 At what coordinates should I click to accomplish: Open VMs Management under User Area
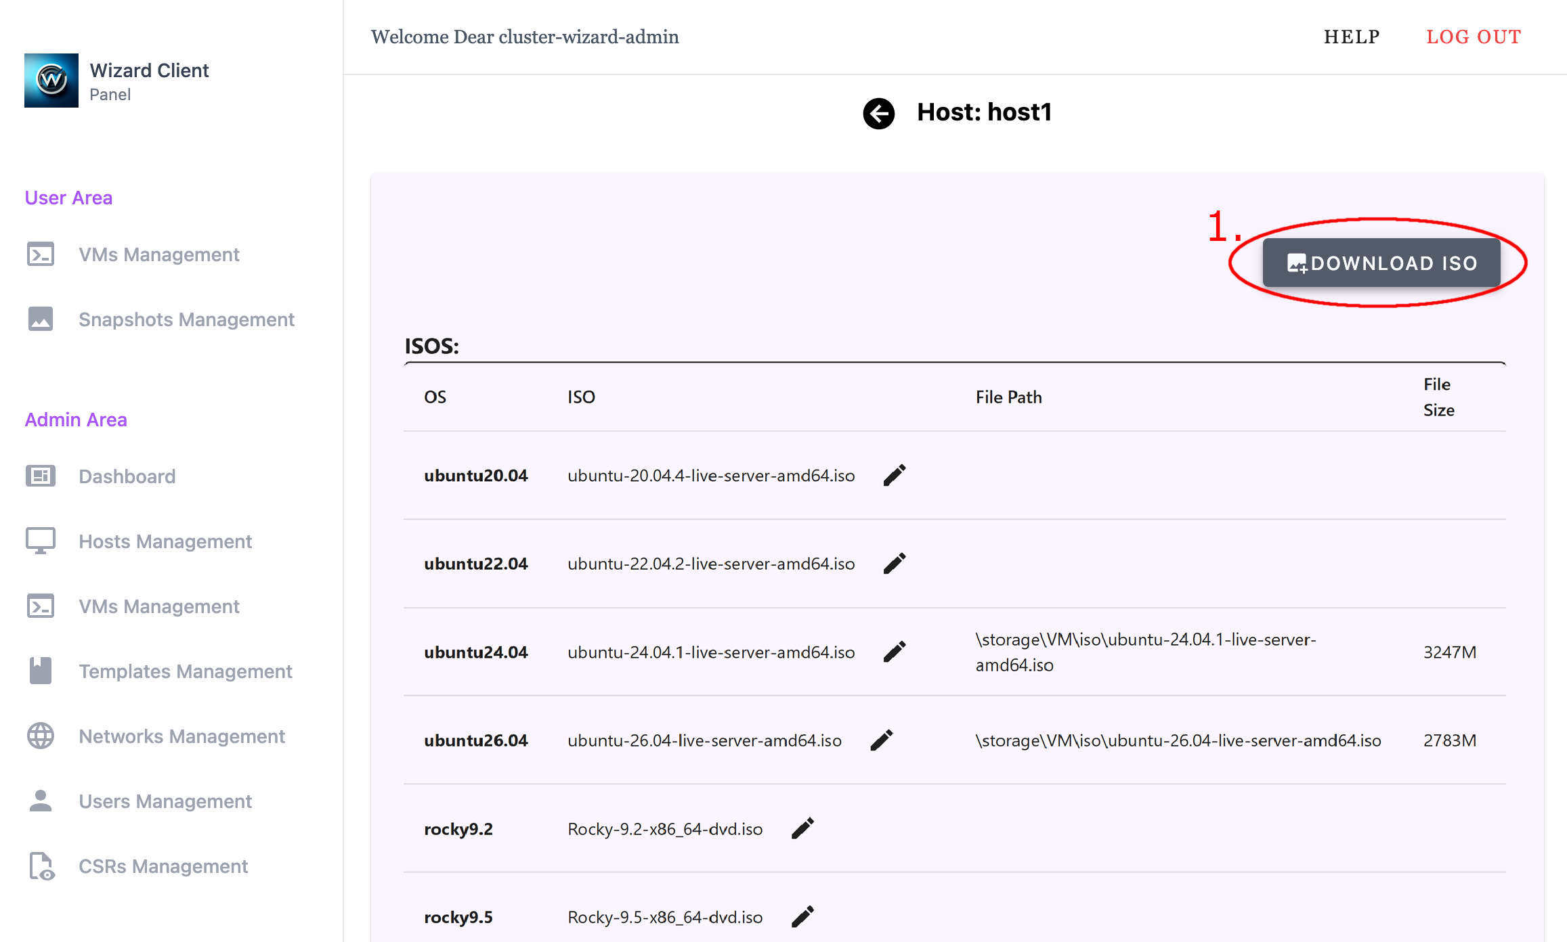[159, 254]
